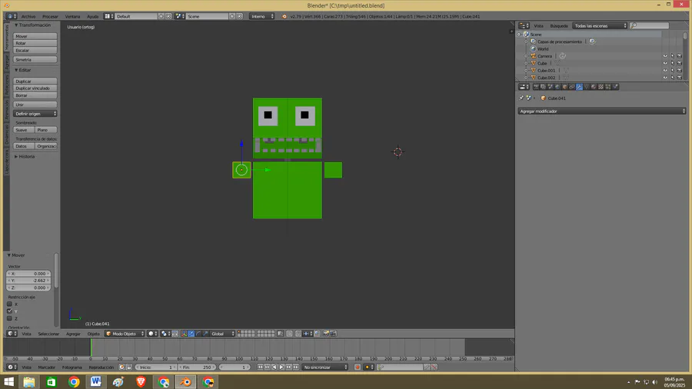Click the Suave shading button
This screenshot has width=692, height=389.
point(24,130)
